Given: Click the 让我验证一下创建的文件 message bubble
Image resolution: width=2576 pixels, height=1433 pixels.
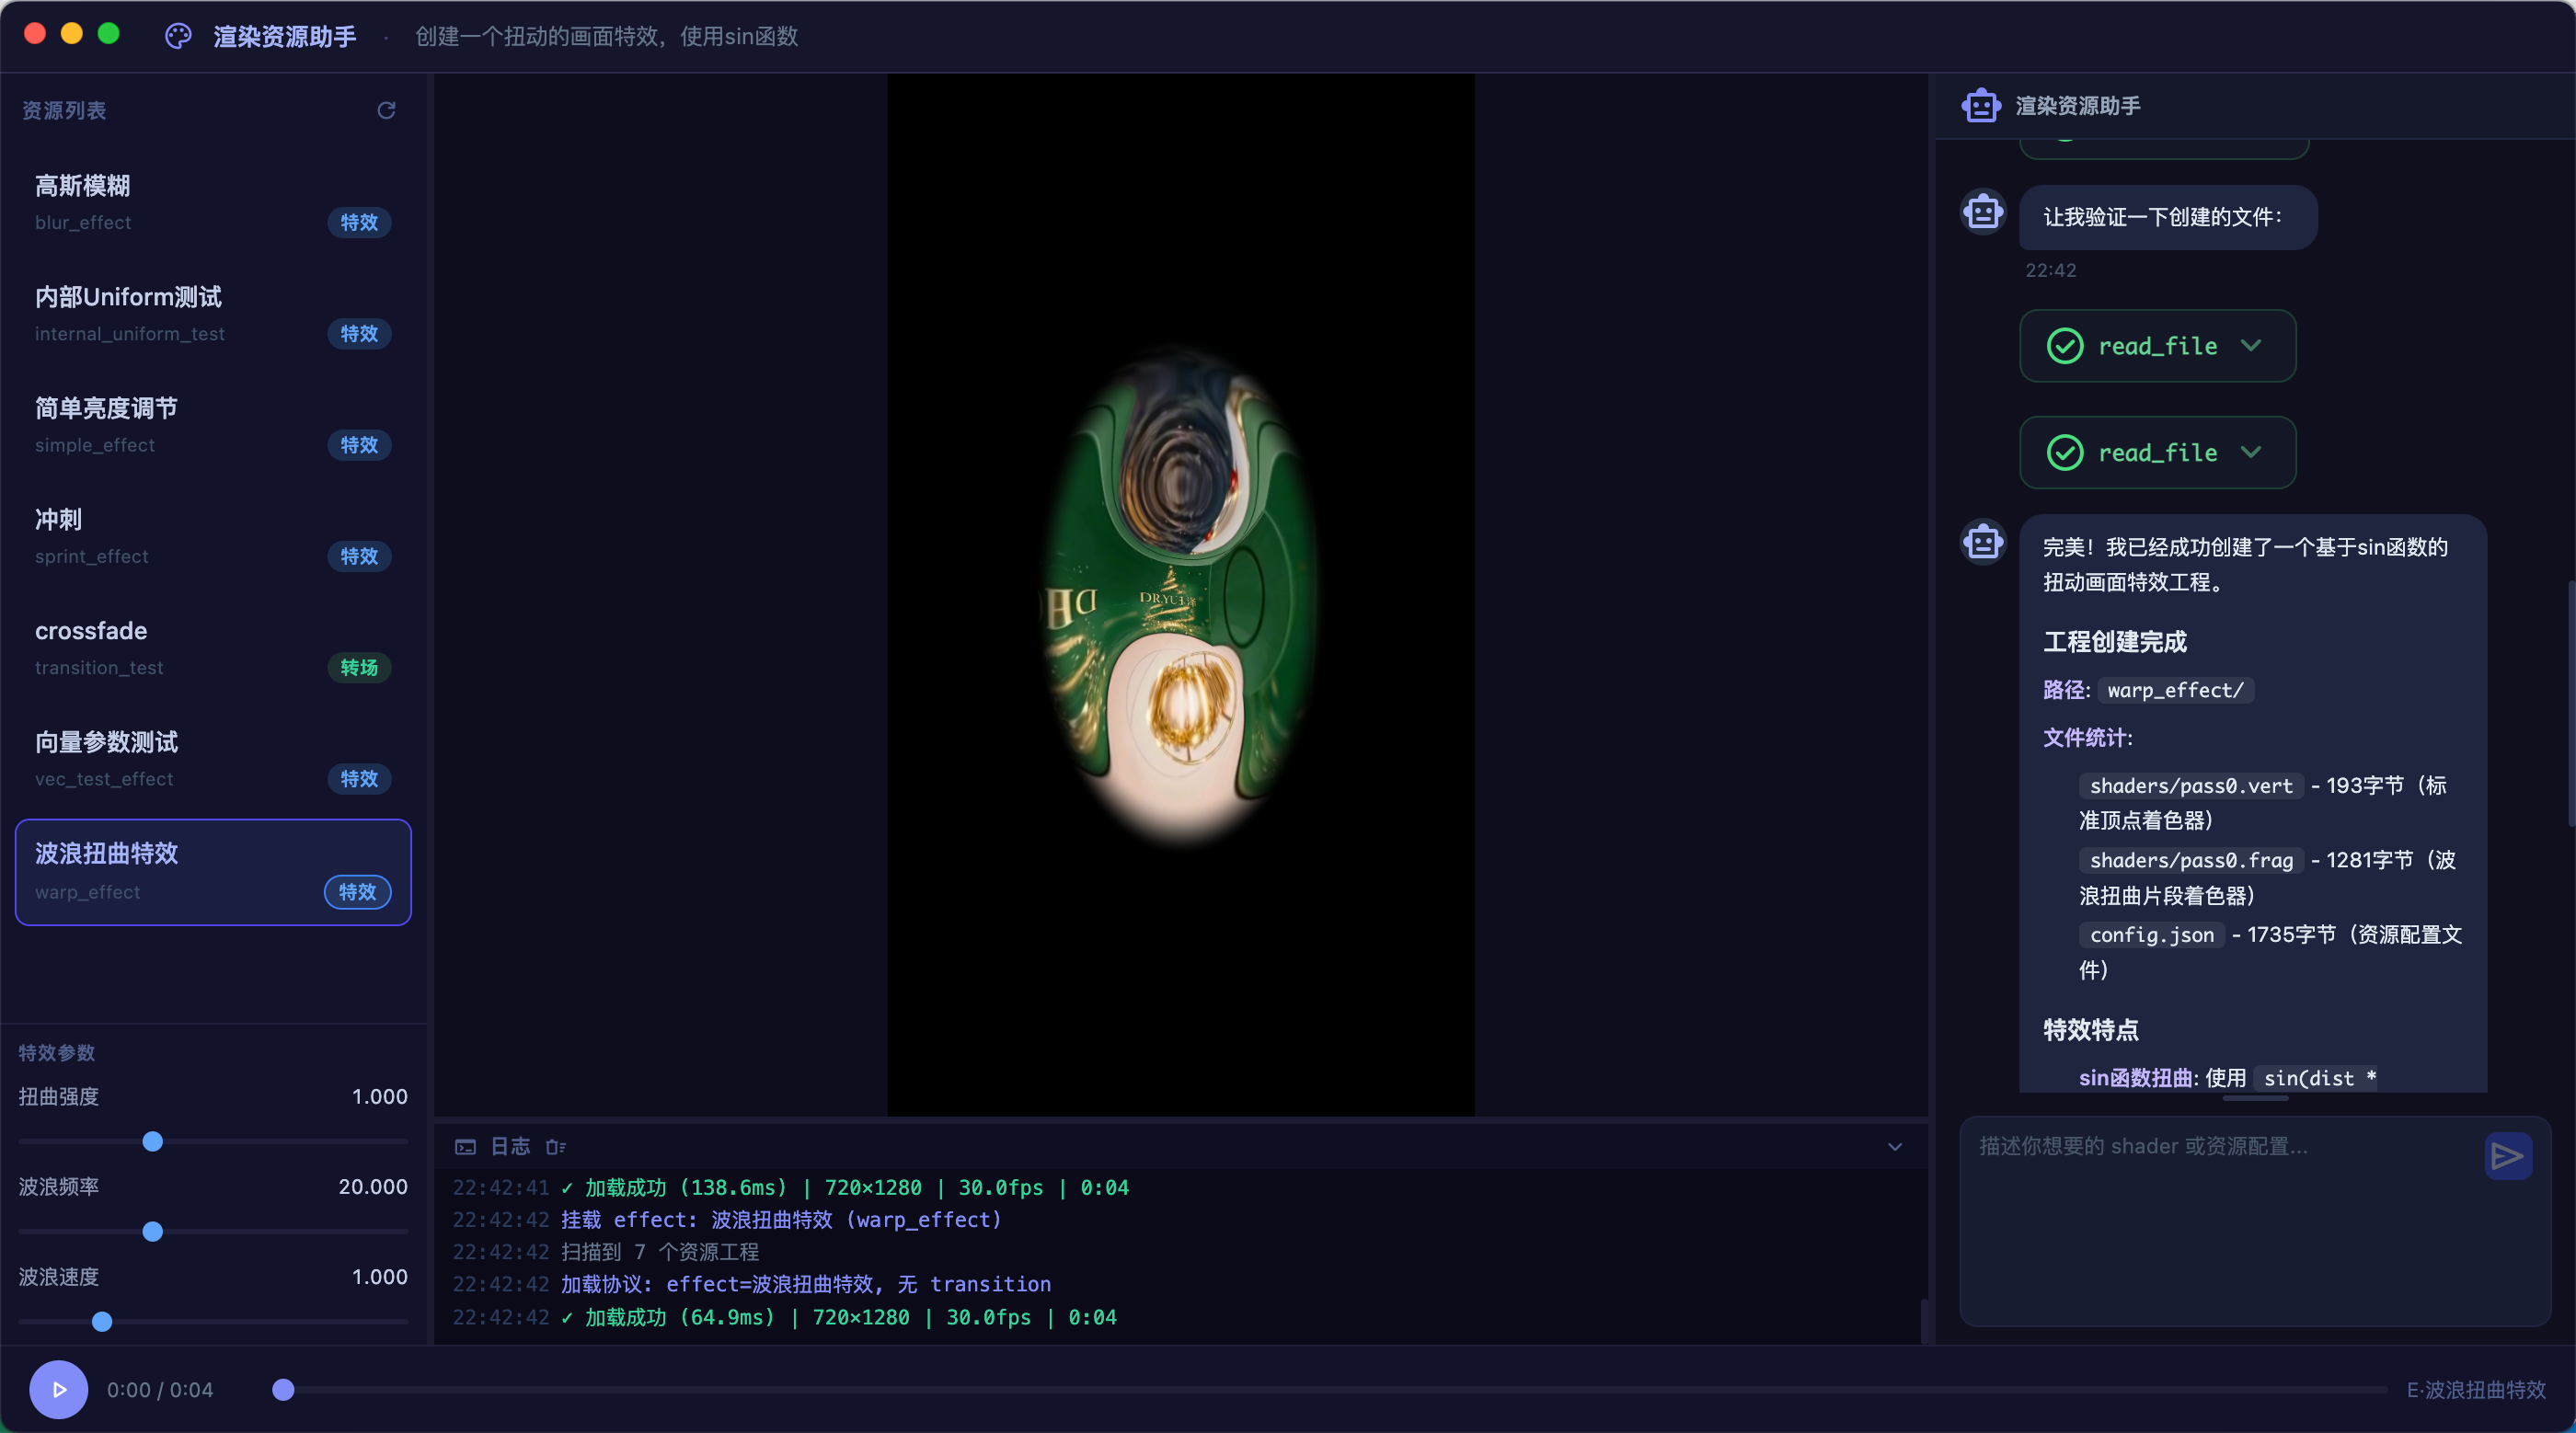Looking at the screenshot, I should click(x=2168, y=217).
